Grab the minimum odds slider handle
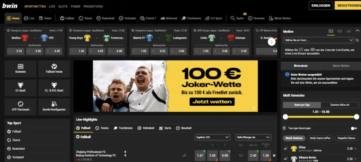Image resolution: width=361 pixels, height=162 pixels. click(x=286, y=117)
